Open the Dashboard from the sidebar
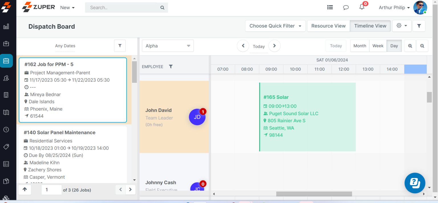 point(6,26)
